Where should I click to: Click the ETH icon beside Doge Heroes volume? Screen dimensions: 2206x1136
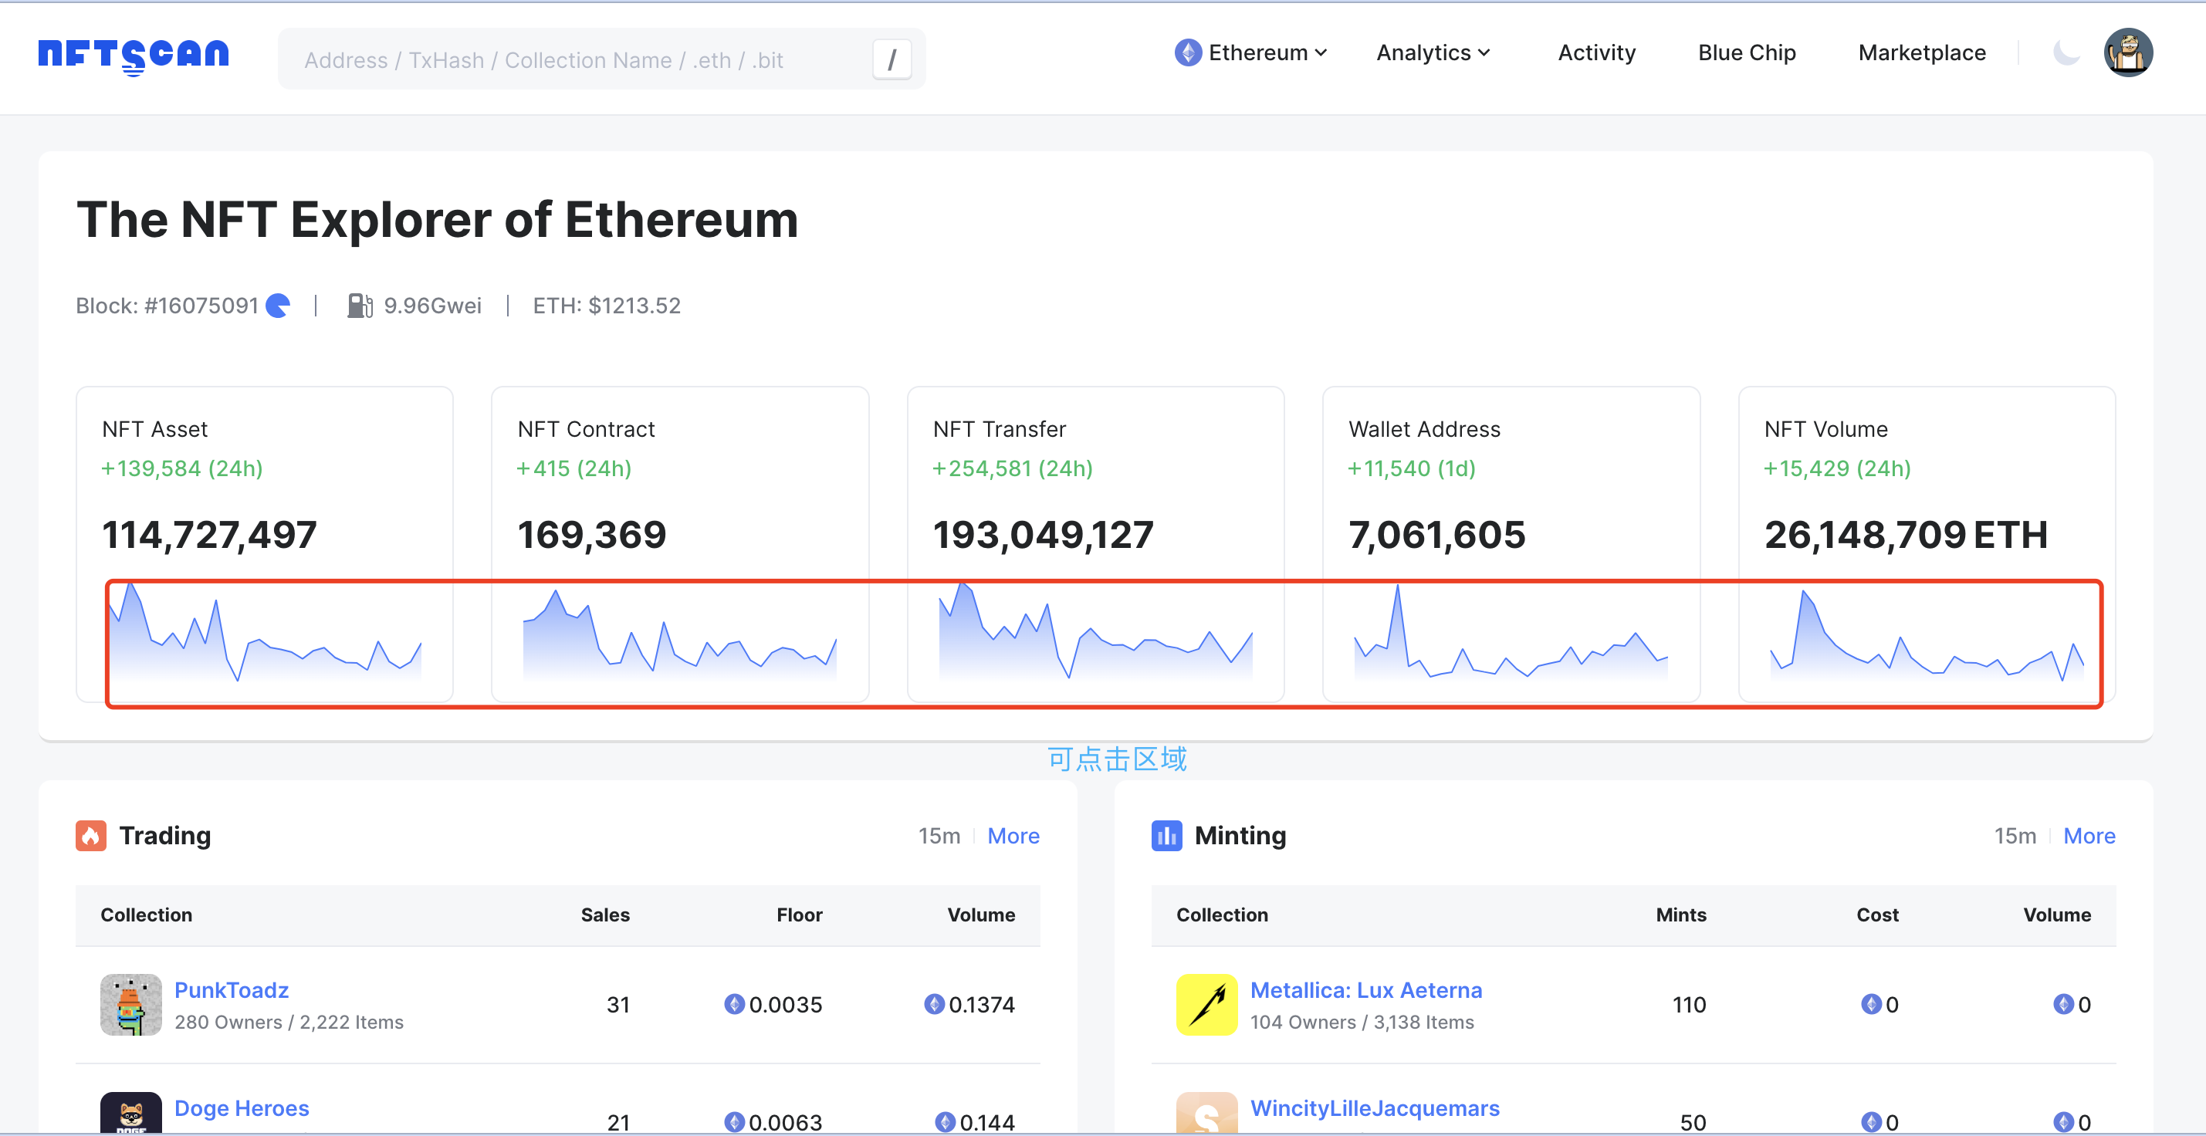[946, 1121]
